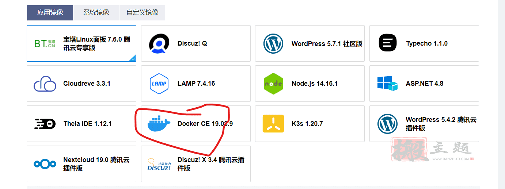
Task: Click the Node.js green hexagon icon
Action: pyautogui.click(x=273, y=84)
